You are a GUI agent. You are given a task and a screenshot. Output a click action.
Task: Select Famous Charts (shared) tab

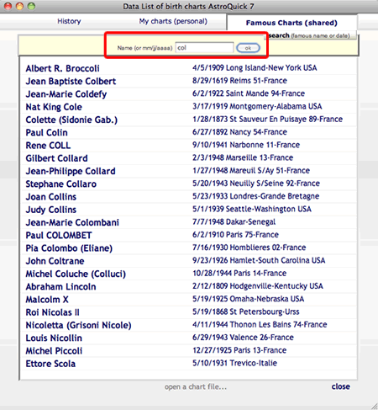click(291, 23)
